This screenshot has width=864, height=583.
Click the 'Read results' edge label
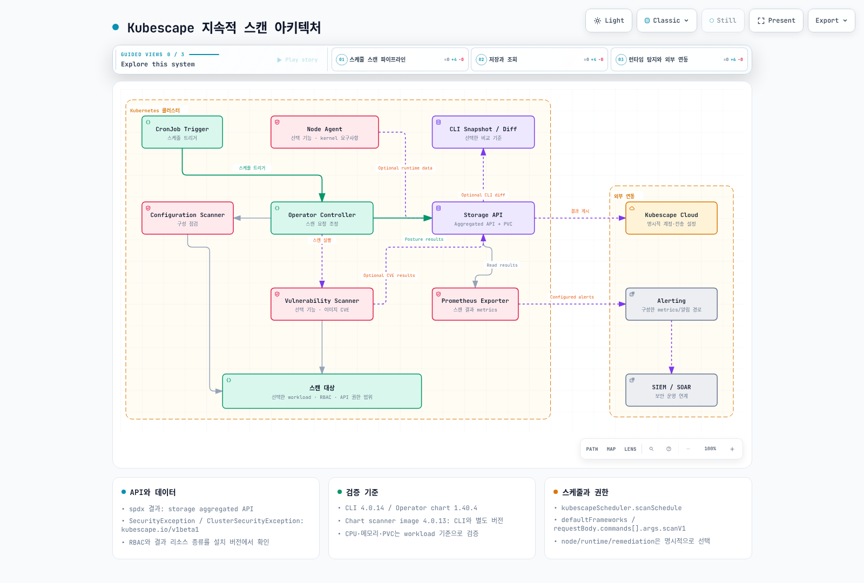pyautogui.click(x=502, y=265)
